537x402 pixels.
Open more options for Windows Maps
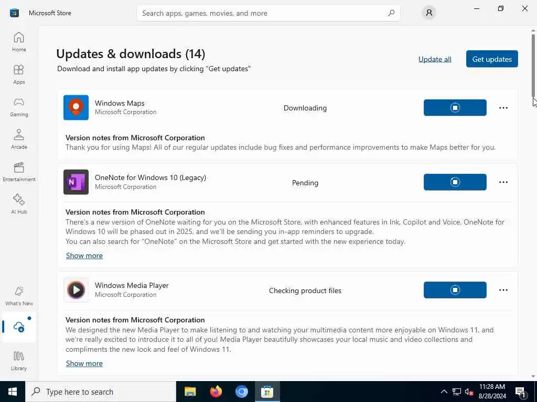pos(503,108)
